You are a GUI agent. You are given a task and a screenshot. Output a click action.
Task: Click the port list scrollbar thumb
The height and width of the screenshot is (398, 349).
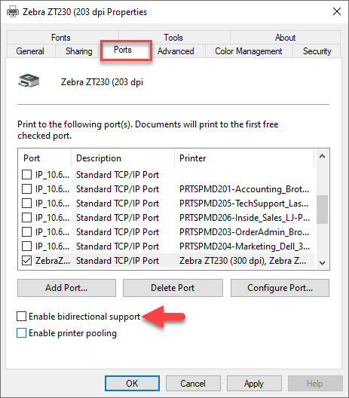pyautogui.click(x=322, y=210)
